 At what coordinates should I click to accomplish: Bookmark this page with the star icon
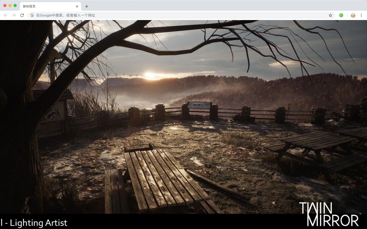330,15
